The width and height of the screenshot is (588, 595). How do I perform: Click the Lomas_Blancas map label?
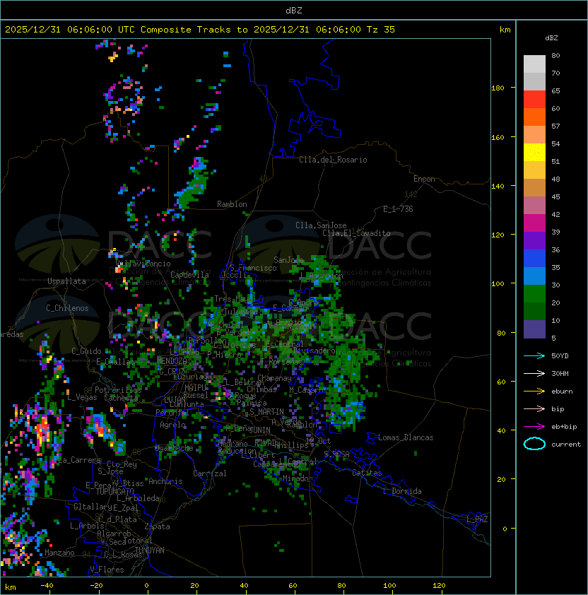406,437
